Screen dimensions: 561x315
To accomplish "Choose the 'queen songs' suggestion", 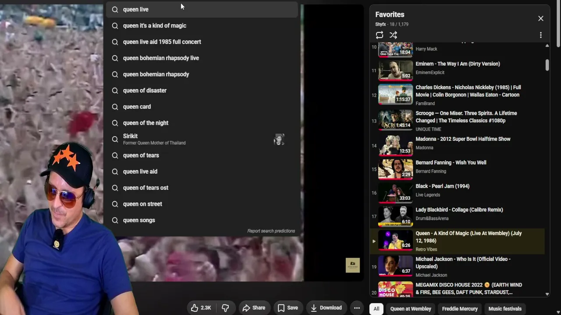I will 202,220.
